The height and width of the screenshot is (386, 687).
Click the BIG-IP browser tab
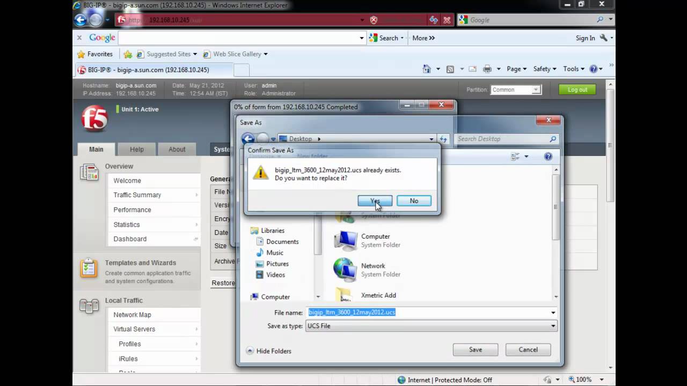(x=154, y=70)
